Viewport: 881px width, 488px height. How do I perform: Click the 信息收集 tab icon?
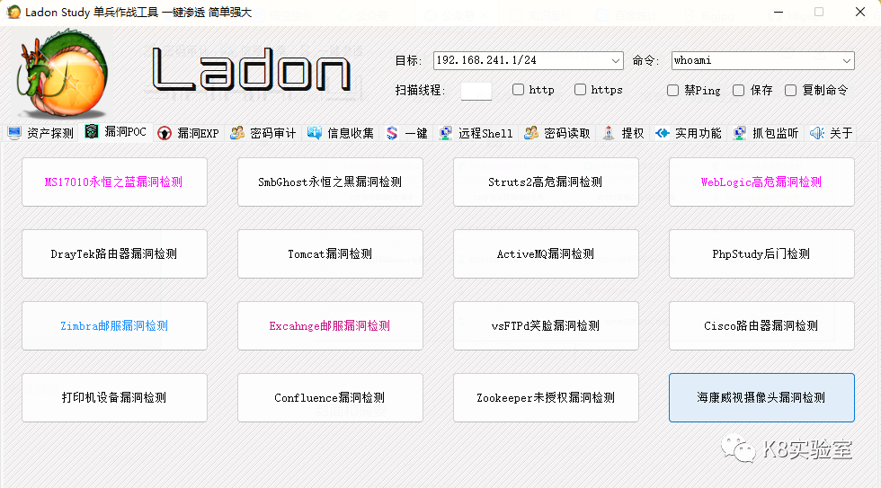pyautogui.click(x=315, y=133)
